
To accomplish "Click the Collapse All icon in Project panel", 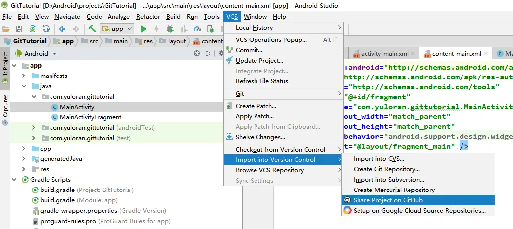I will pos(207,53).
